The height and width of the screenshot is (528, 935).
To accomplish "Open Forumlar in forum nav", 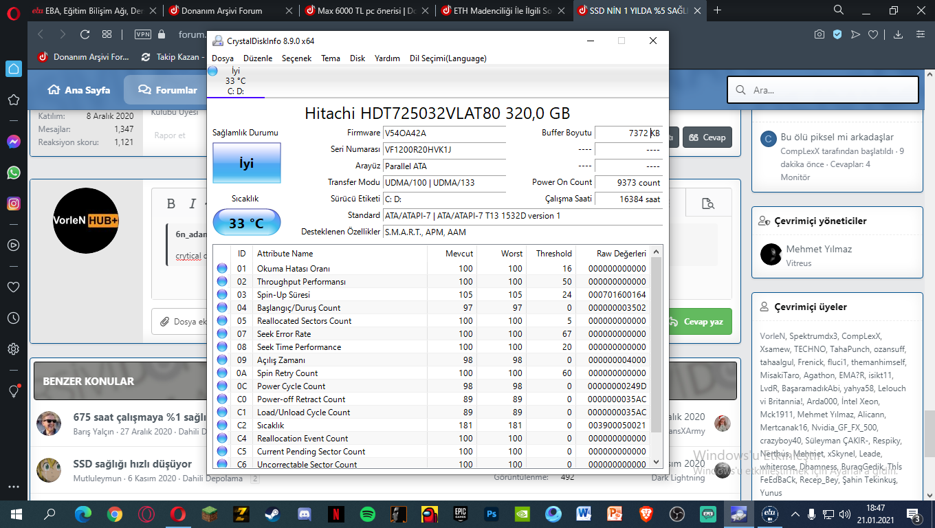I will 167,90.
